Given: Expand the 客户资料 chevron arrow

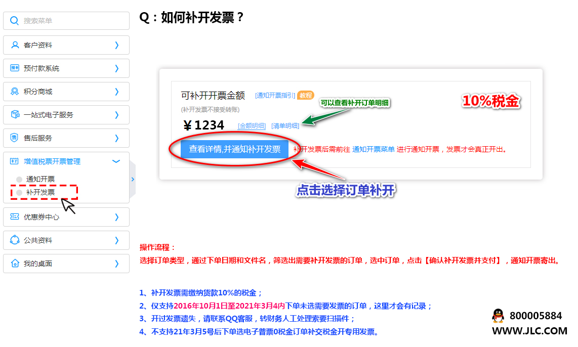Looking at the screenshot, I should pos(116,45).
